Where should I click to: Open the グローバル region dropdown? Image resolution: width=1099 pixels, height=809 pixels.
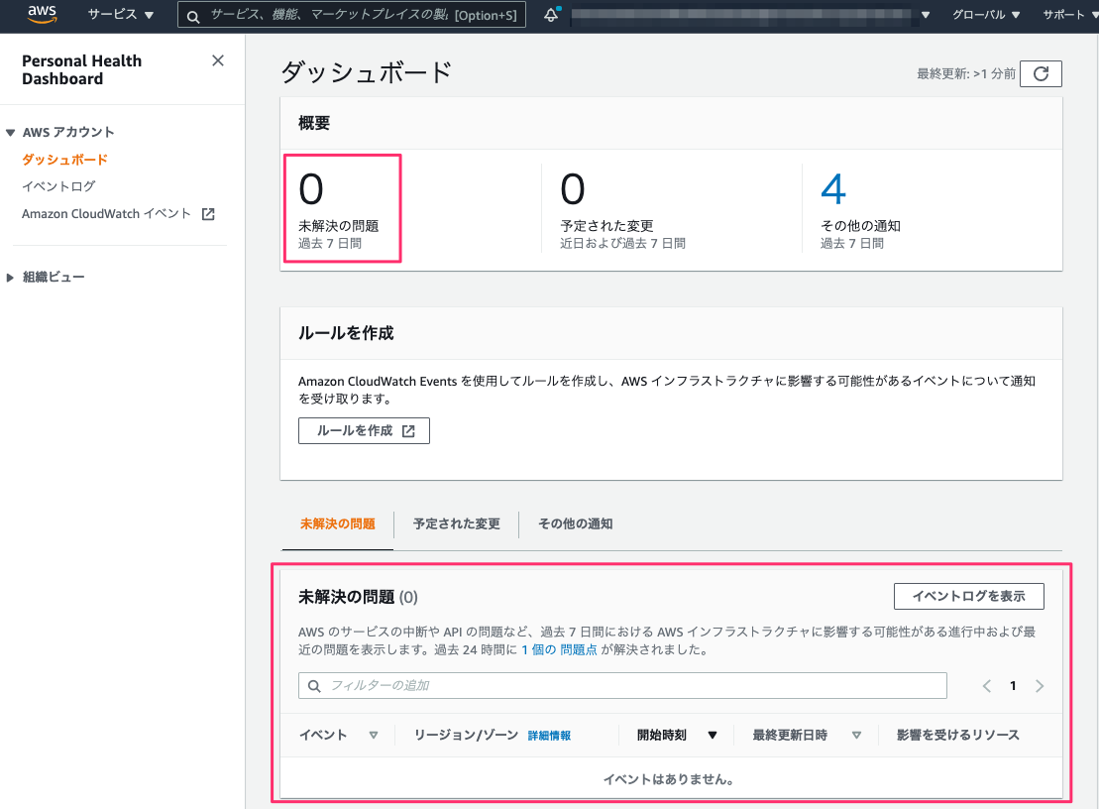tap(985, 15)
